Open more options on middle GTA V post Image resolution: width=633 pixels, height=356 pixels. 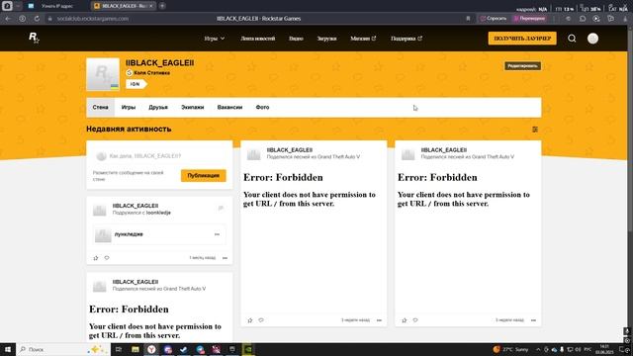(379, 320)
